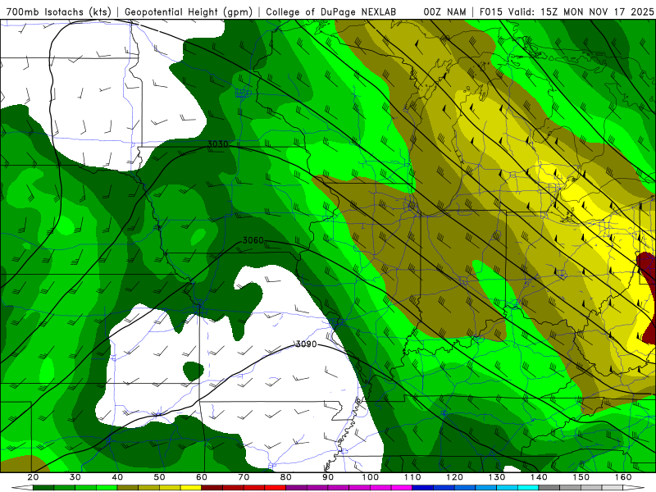This screenshot has width=656, height=492.
Task: Click the 110 value on the color scale
Action: (412, 477)
